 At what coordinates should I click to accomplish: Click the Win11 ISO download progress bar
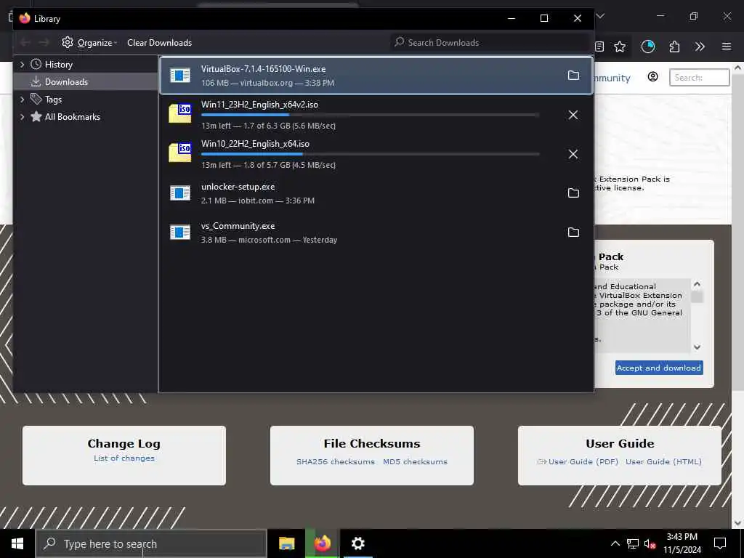click(x=370, y=115)
